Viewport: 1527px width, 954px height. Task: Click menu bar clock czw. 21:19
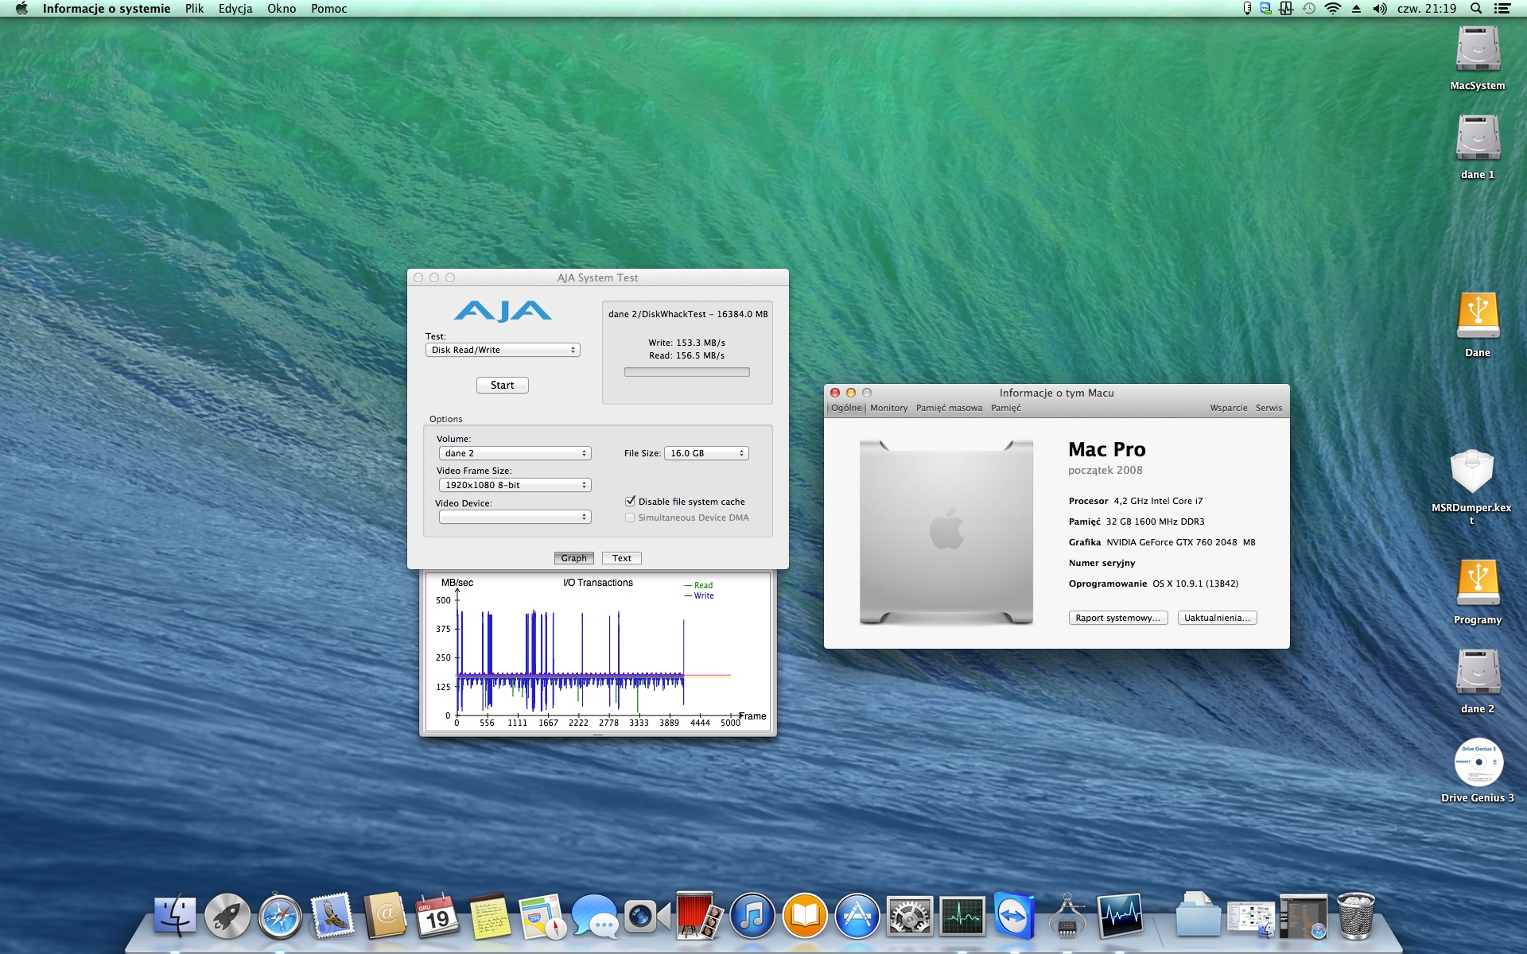pyautogui.click(x=1427, y=9)
